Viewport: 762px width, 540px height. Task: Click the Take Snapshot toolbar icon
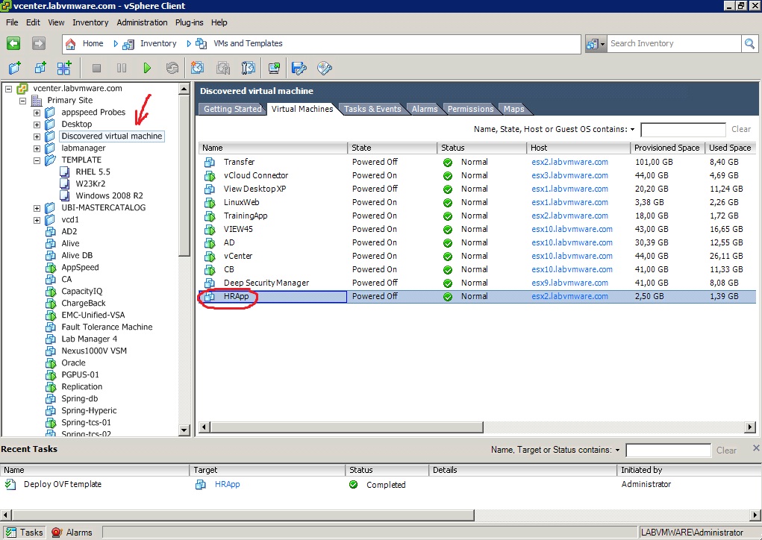pyautogui.click(x=197, y=68)
